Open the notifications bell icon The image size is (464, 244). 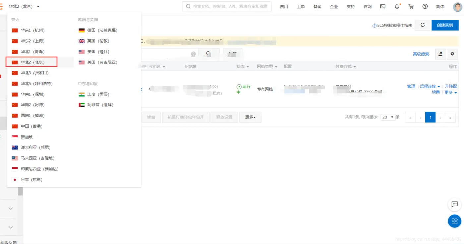pos(397,6)
